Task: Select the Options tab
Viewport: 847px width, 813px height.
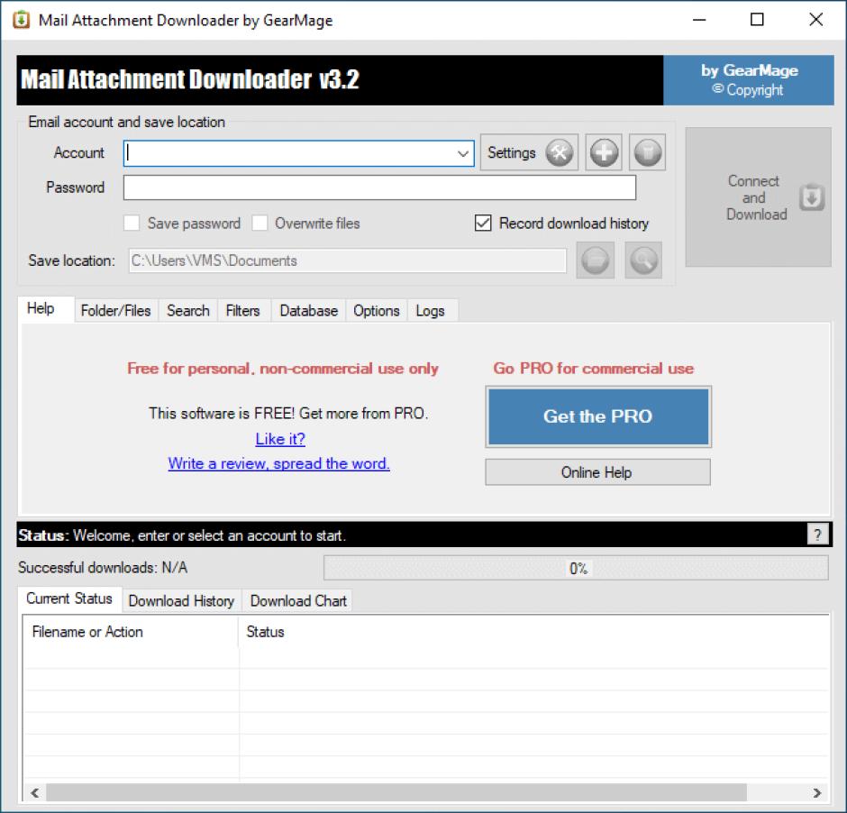Action: [377, 311]
